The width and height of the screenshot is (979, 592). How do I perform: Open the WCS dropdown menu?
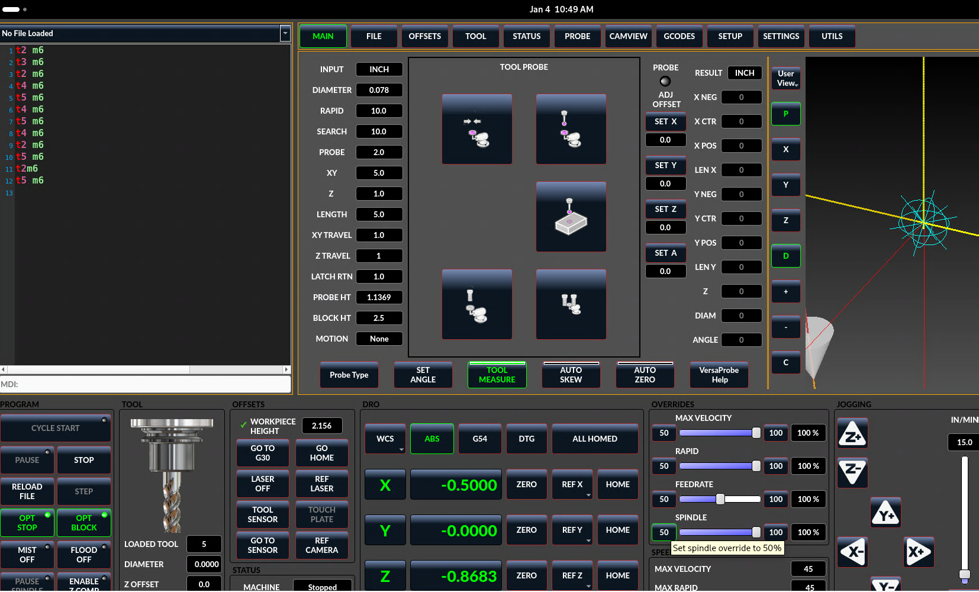pos(385,439)
